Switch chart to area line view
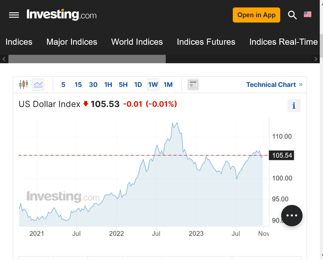The image size is (323, 262). click(38, 84)
